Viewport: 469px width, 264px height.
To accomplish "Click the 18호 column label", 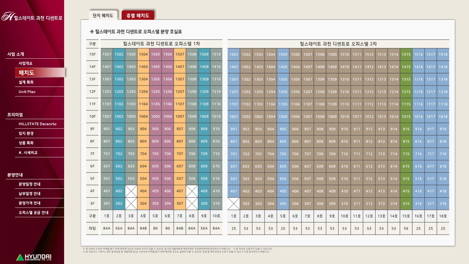I will pos(443,216).
